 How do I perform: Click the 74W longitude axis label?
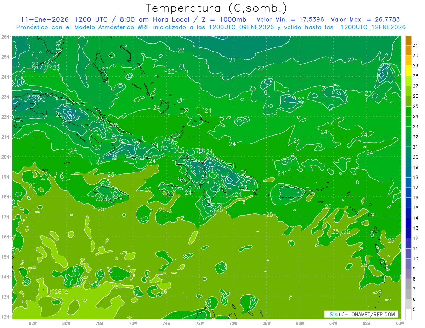[166, 323]
